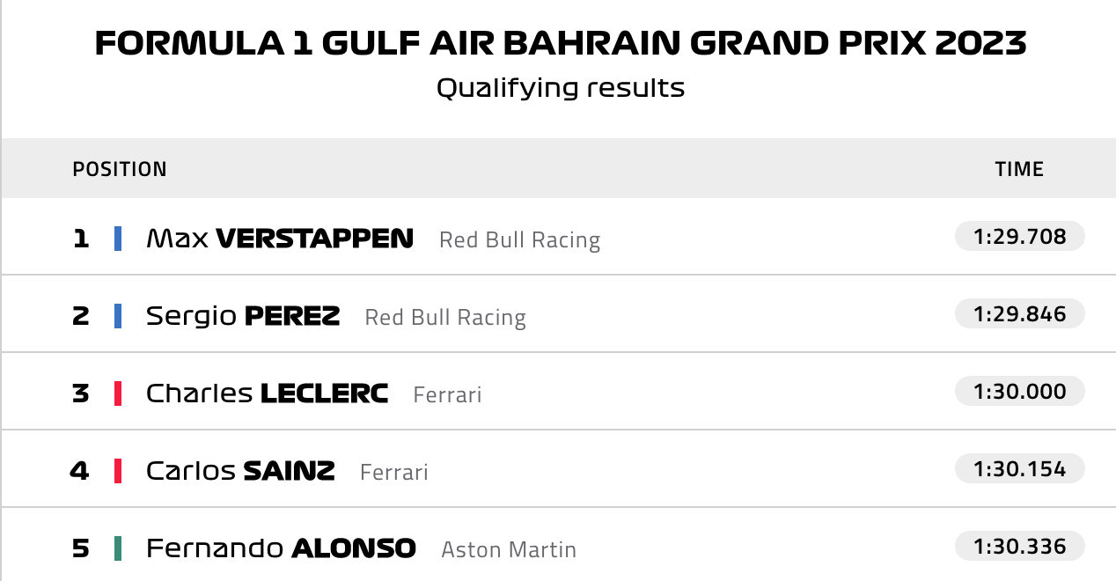This screenshot has width=1116, height=581.
Task: Click Max Verstappen's driver name
Action: [279, 239]
